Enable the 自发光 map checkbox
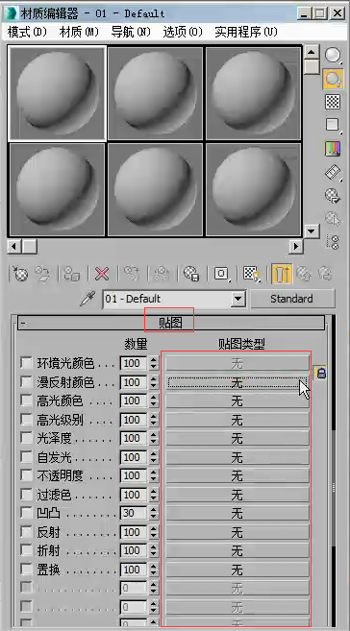The image size is (350, 631). point(26,457)
